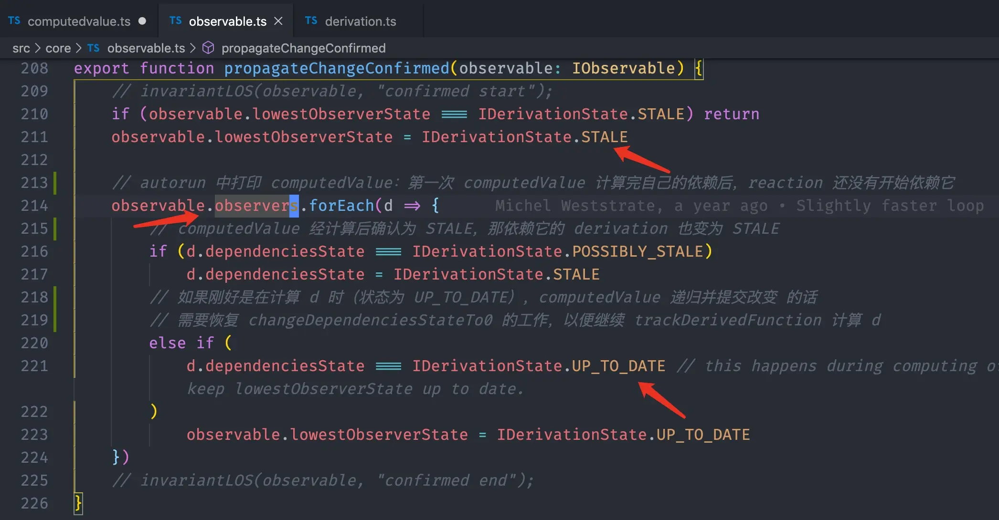Switch to computedvalue.ts tab
The image size is (999, 520).
click(79, 21)
